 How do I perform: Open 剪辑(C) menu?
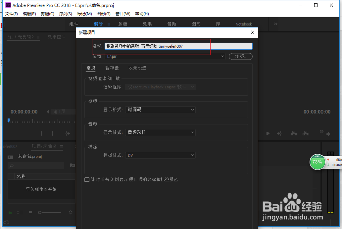[x=47, y=14]
